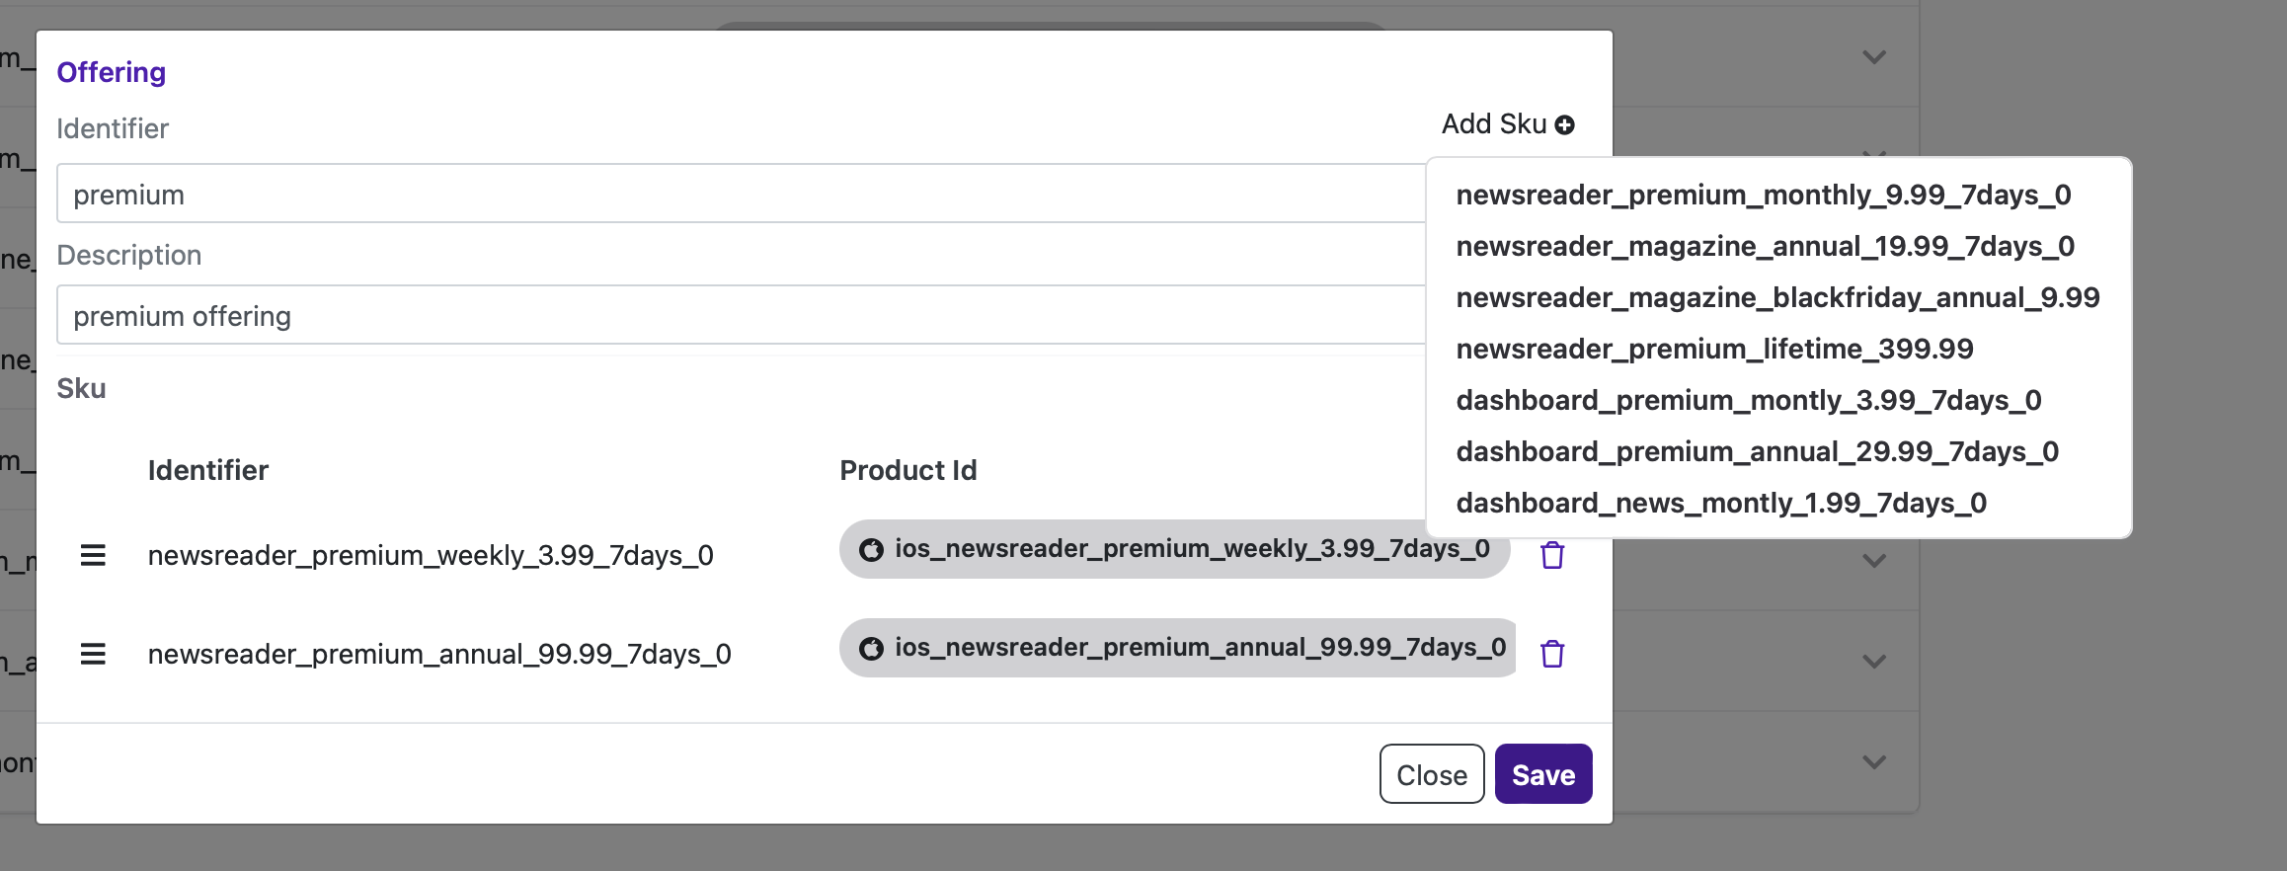Screen dimensions: 2287x871
Task: Pick newsreader_magazine_blackfriday_annual_9.99 sku
Action: coord(1777,297)
